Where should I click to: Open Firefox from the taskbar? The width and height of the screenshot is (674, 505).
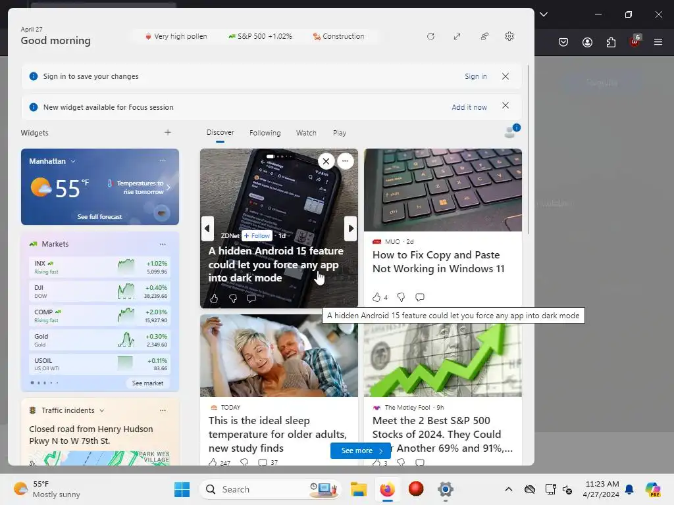point(387,489)
